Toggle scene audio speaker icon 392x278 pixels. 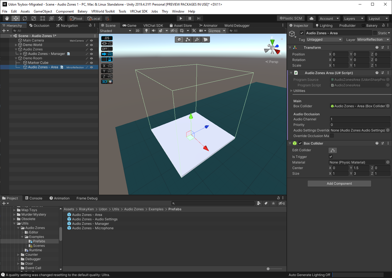(x=154, y=31)
